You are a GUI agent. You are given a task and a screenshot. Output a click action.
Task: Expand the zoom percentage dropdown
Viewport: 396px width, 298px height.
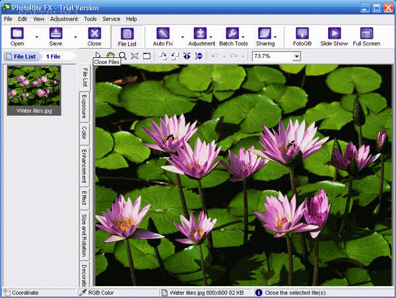click(297, 56)
